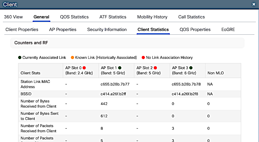Click the red status dot for AP Slot 2
This screenshot has height=142, width=259.
155,68
